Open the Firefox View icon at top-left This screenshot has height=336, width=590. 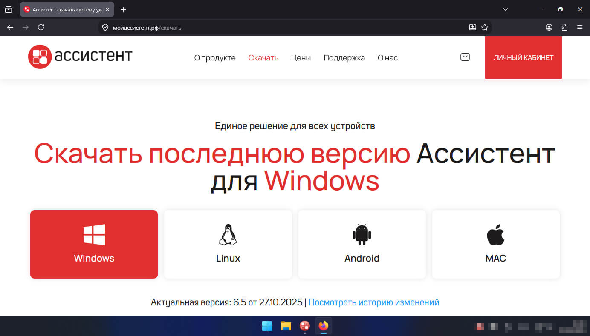[x=9, y=9]
